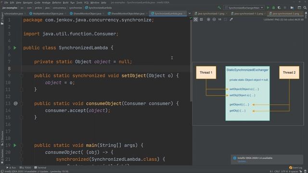Toggle chessboard transparency icon in image viewer
308x173 pixels.
pyautogui.click(x=196, y=19)
